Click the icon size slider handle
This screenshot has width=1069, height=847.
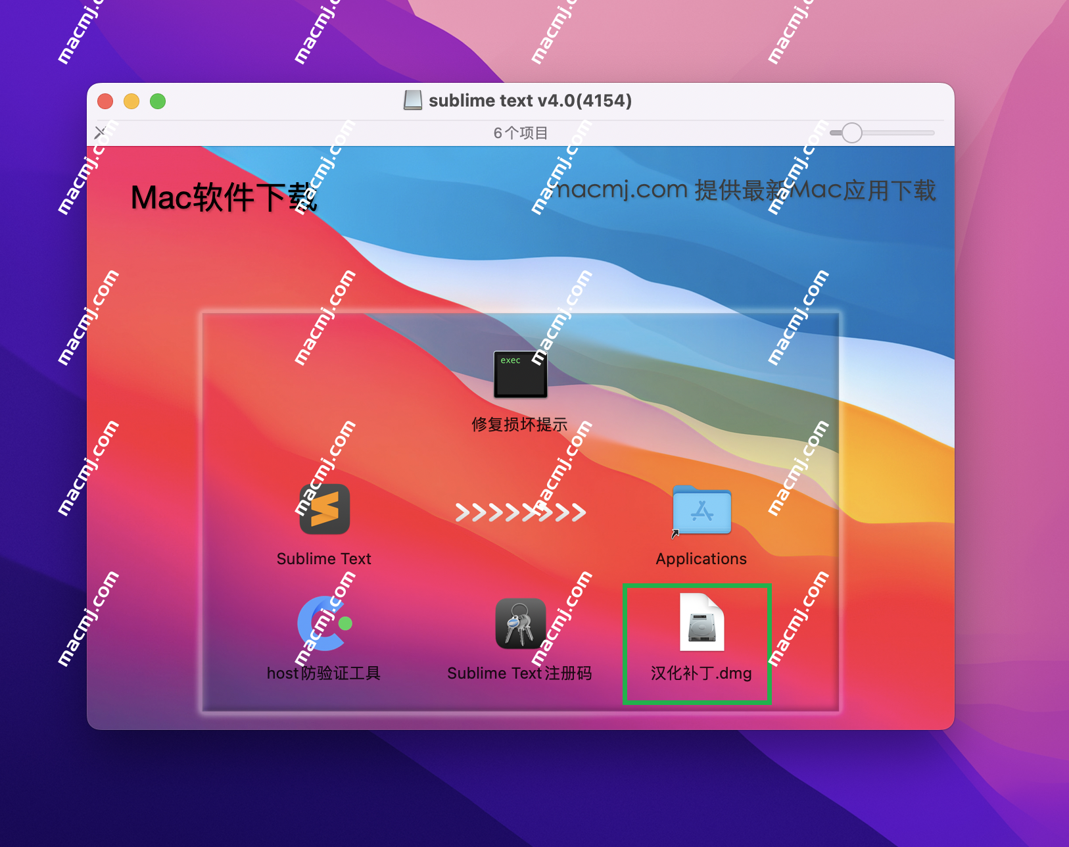pyautogui.click(x=852, y=133)
